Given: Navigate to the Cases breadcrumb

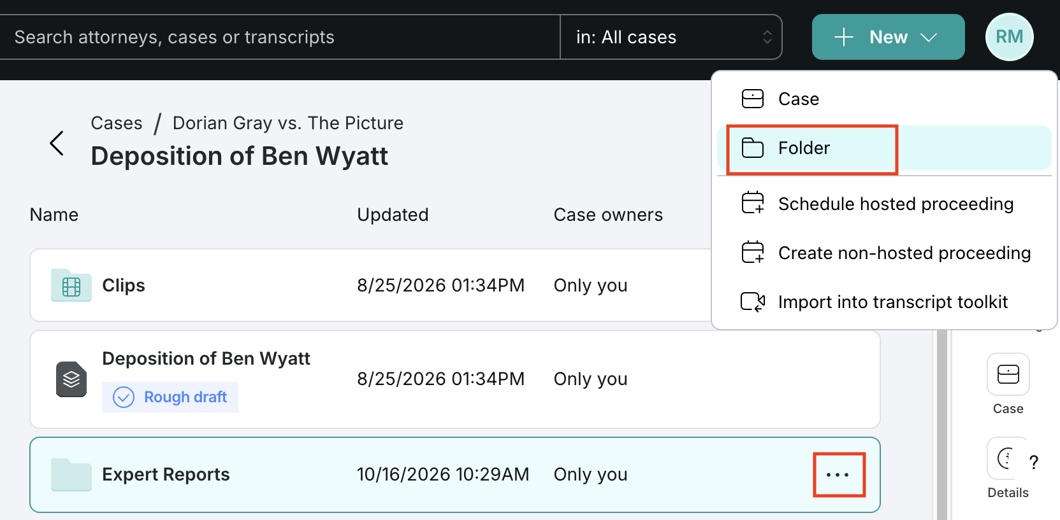Looking at the screenshot, I should click(117, 123).
